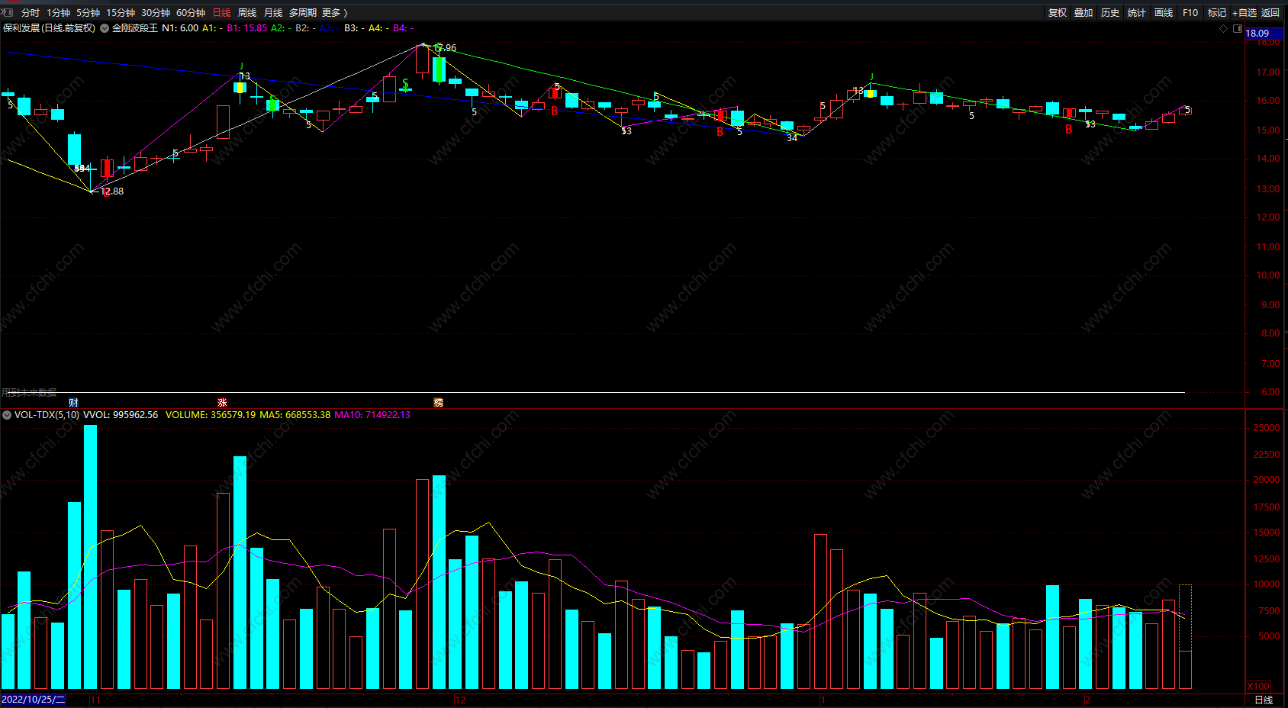Open the 统计 statistics tool
The height and width of the screenshot is (708, 1288).
(1137, 13)
